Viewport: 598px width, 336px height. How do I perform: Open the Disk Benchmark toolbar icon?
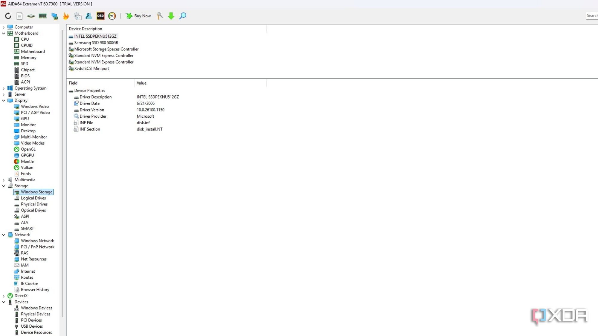(x=31, y=16)
